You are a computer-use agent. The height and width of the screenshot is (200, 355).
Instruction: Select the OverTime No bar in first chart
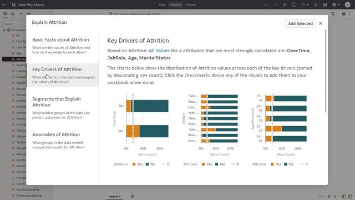click(x=147, y=106)
